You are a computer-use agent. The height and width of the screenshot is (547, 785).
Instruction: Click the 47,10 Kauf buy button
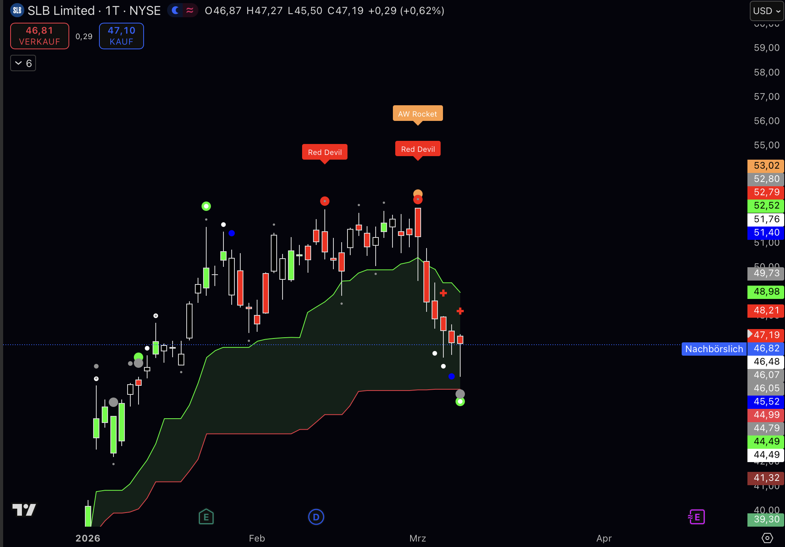(121, 36)
